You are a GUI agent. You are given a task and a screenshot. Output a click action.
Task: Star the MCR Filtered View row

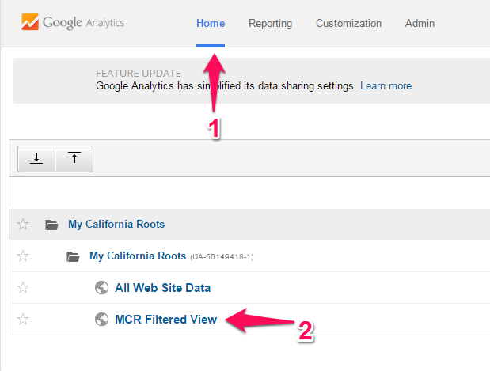[x=23, y=319]
